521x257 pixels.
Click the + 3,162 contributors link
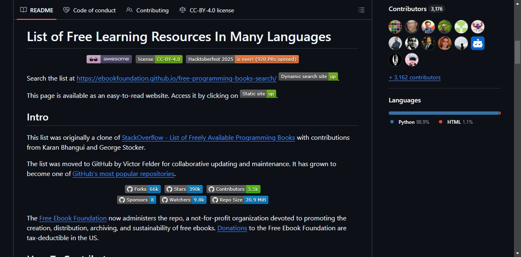[415, 77]
